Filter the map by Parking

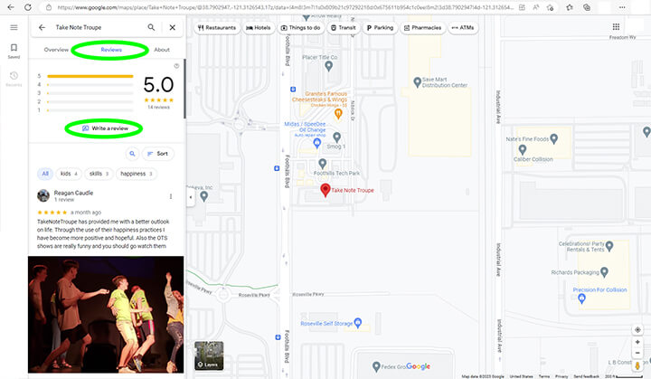pos(380,28)
